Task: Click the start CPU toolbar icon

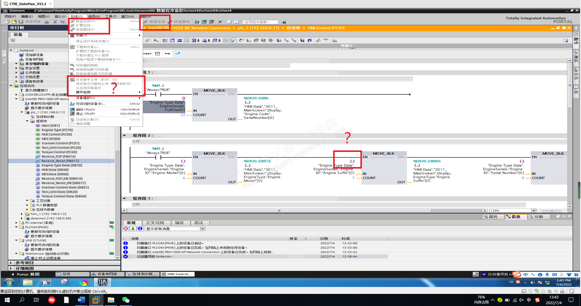Action: click(204, 22)
